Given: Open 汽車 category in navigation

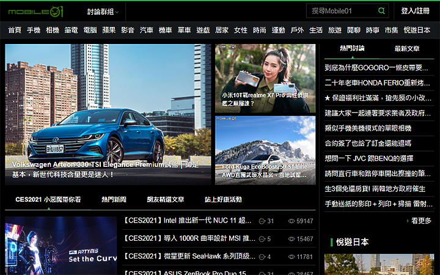Looking at the screenshot, I should pyautogui.click(x=147, y=30).
